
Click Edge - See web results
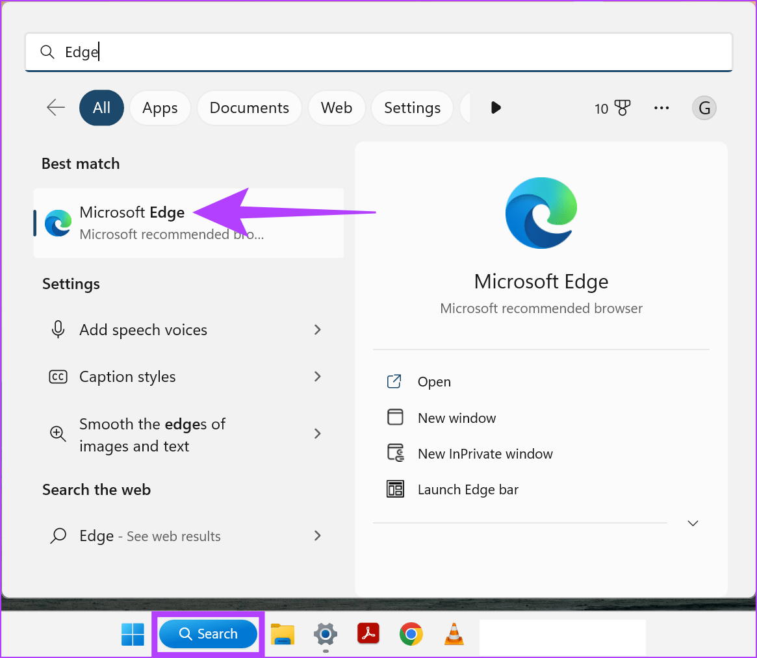(149, 536)
